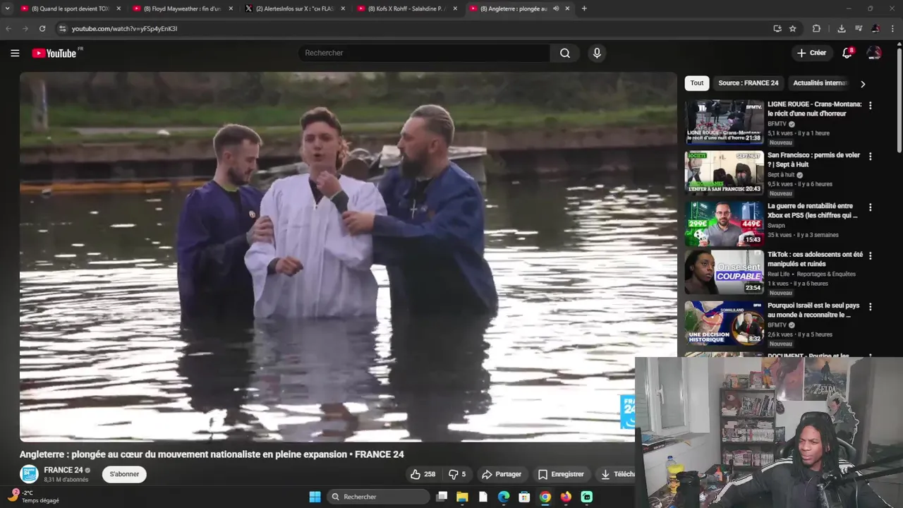Share the video via Partager
Viewport: 903px width, 508px height.
[x=501, y=474]
